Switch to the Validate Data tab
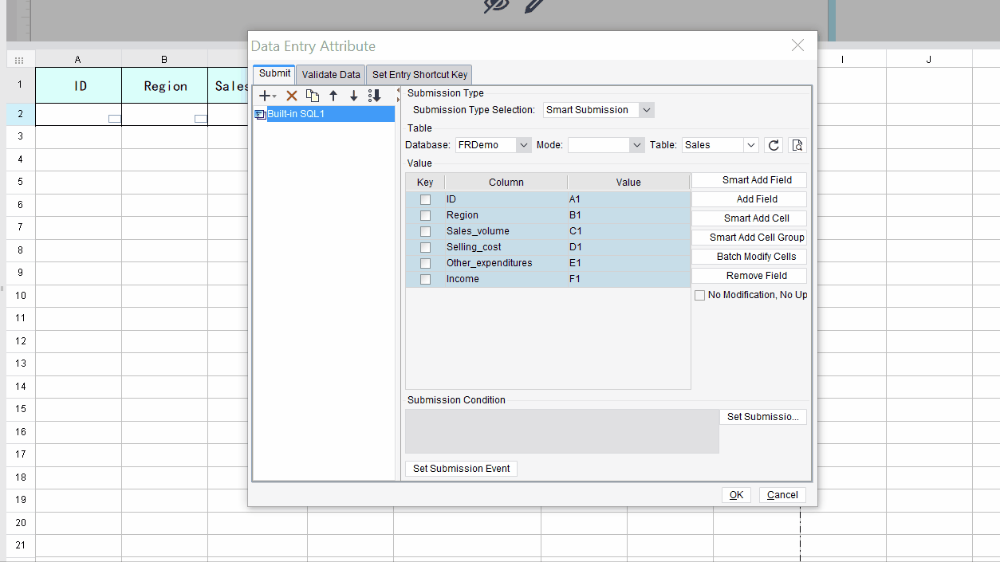 point(330,74)
